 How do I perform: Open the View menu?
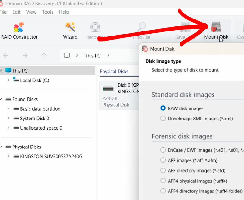31,12
